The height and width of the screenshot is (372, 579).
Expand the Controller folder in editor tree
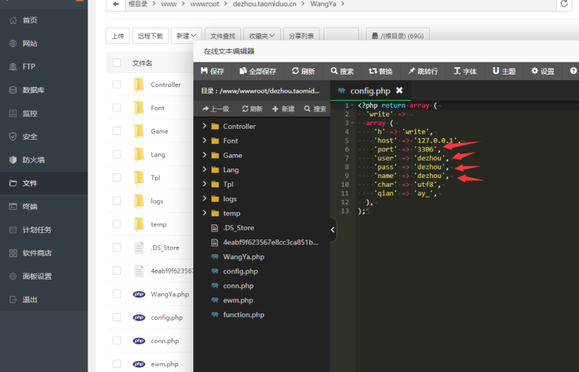click(205, 126)
